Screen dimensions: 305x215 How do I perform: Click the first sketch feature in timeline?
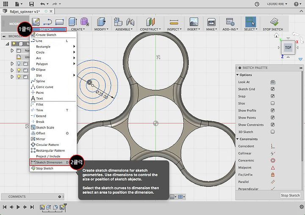click(x=42, y=207)
